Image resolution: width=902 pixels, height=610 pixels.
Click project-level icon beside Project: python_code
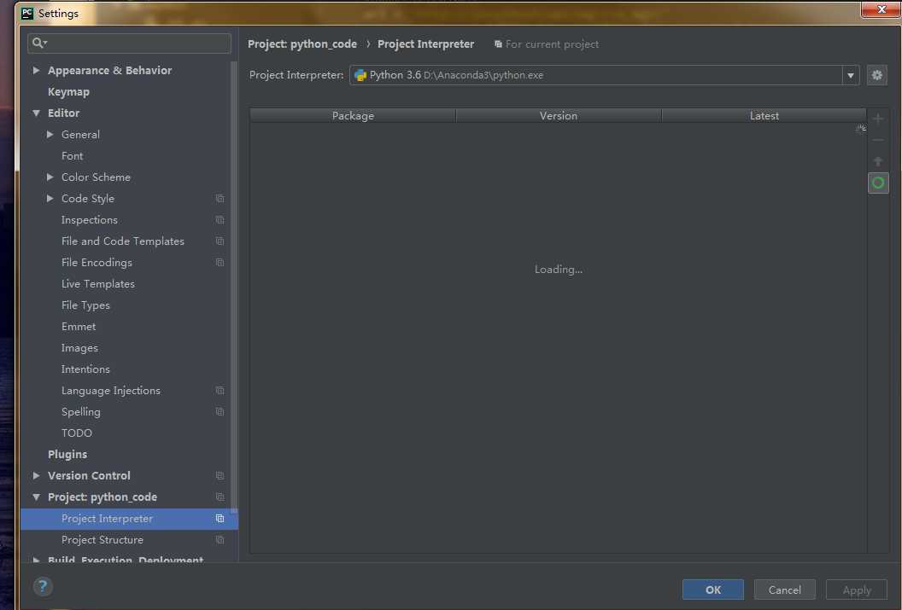220,497
